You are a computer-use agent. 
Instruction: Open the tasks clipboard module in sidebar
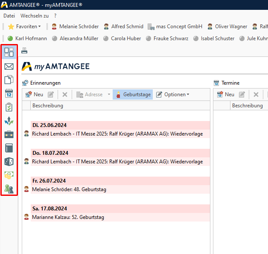point(9,107)
